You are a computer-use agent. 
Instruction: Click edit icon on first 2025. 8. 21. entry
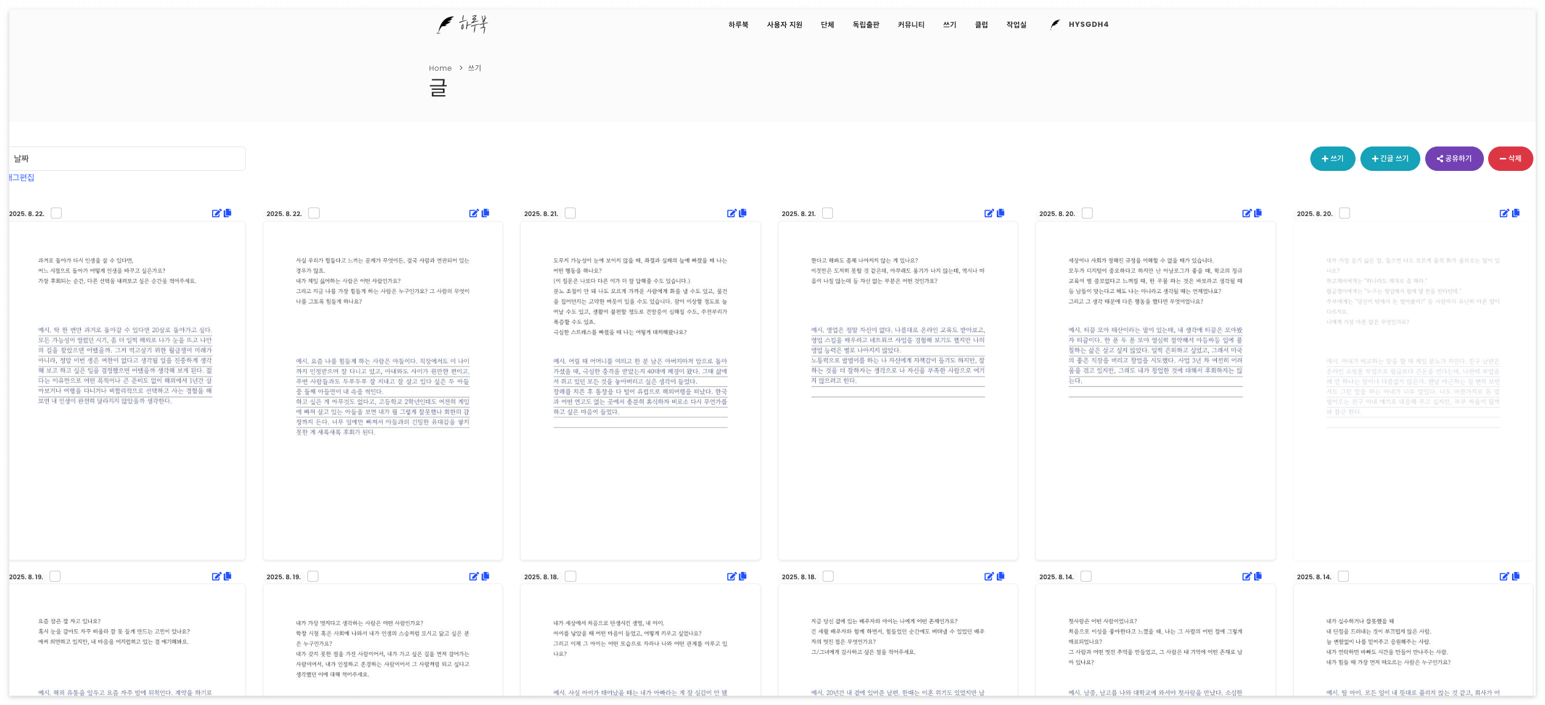tap(731, 213)
